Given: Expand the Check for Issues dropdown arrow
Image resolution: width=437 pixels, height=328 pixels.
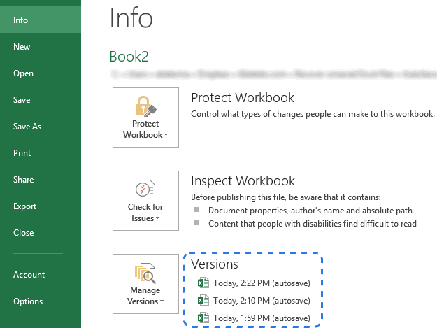Looking at the screenshot, I should [x=158, y=219].
